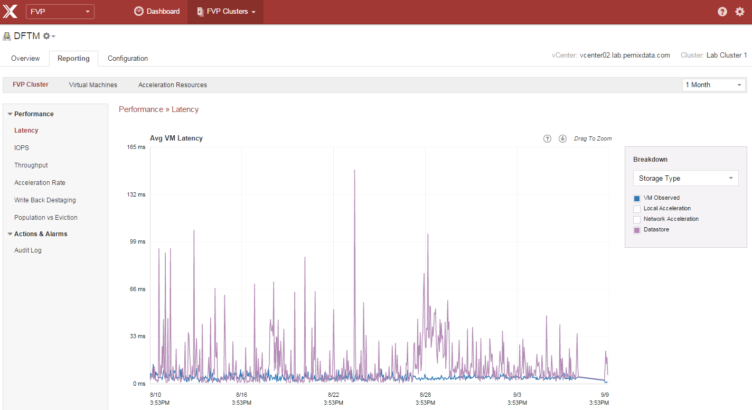This screenshot has height=410, width=752.
Task: Open the Acceleration Resources sub-tab
Action: click(x=173, y=85)
